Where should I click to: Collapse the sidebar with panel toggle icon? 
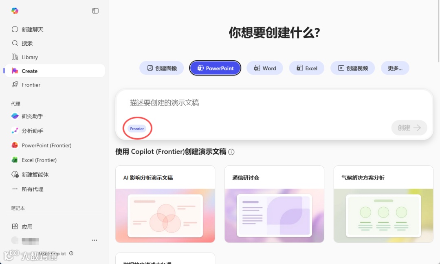[95, 11]
